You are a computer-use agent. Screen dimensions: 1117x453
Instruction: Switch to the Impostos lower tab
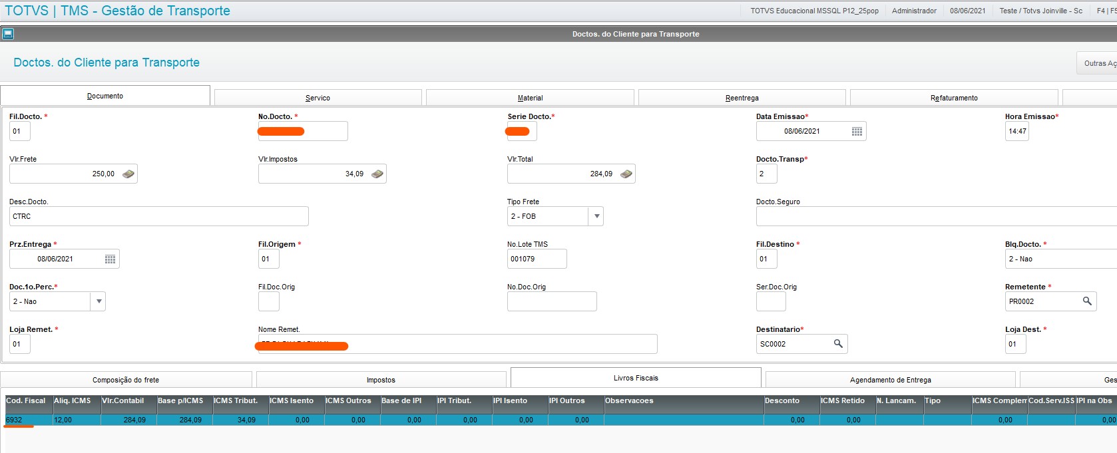pos(381,380)
